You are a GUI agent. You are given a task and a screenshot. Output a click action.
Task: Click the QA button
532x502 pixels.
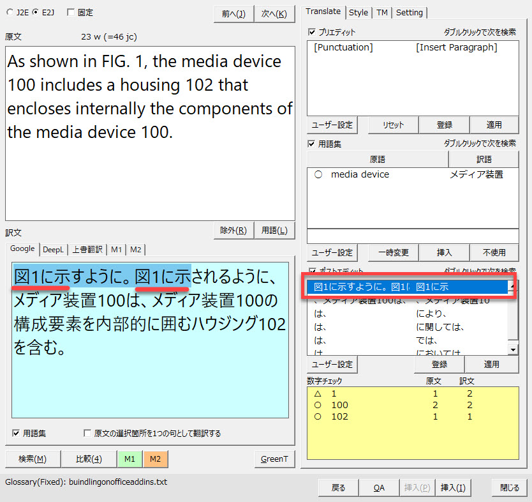[379, 487]
